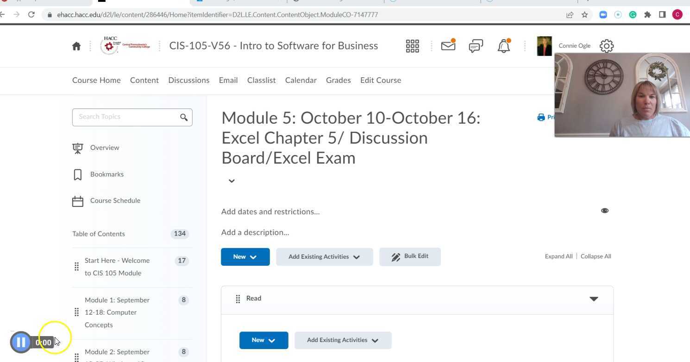Open the subscription alerts chat icon
The width and height of the screenshot is (690, 362).
[x=476, y=46]
